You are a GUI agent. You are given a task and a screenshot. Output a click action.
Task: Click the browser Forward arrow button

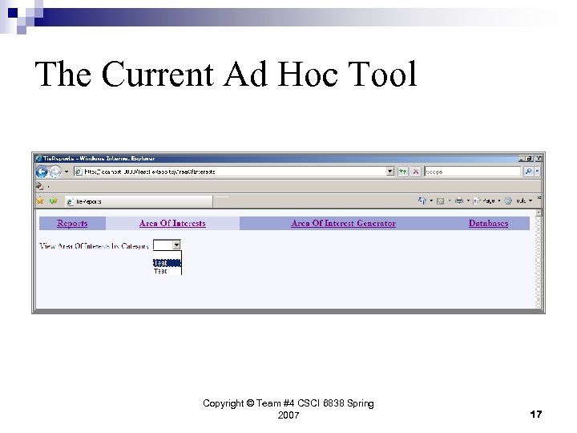(x=55, y=172)
